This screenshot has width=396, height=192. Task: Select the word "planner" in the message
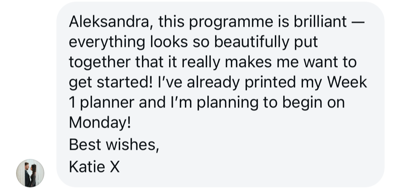[107, 103]
